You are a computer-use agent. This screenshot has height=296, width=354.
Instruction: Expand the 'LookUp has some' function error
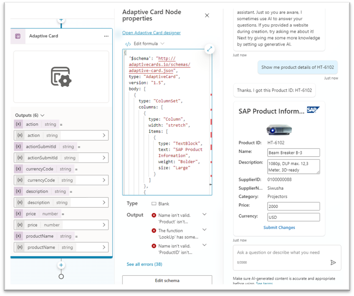tap(204, 229)
